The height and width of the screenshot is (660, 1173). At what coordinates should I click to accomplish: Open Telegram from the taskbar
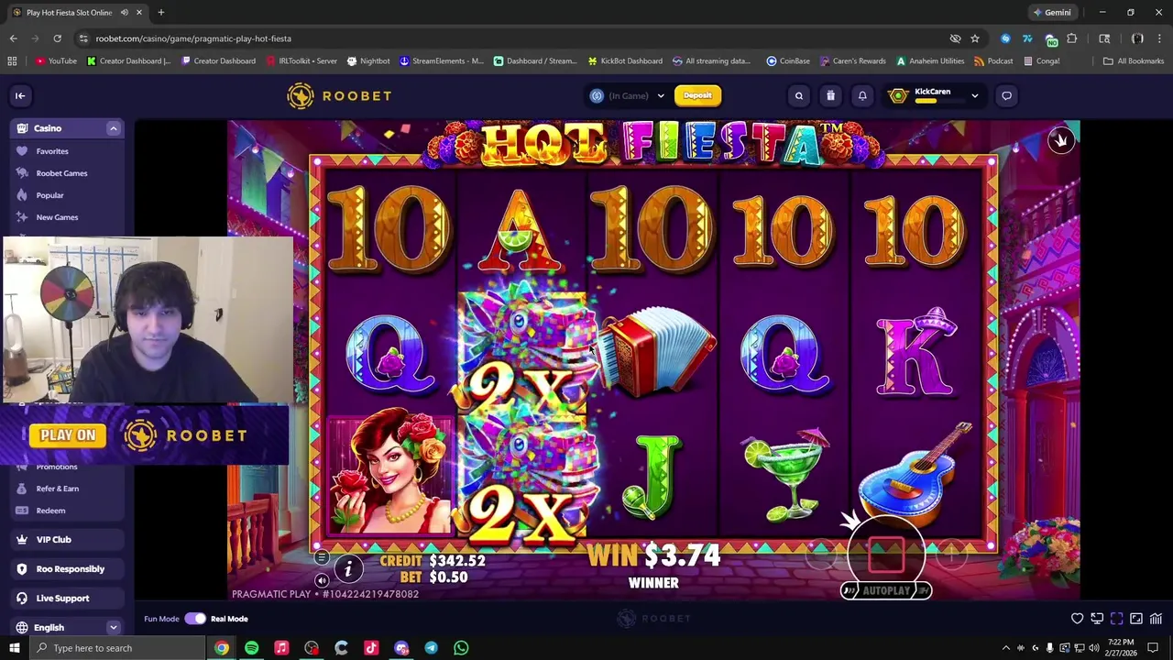(431, 648)
